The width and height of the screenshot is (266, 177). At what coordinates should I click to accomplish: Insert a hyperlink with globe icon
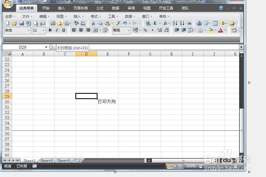[x=148, y=23]
